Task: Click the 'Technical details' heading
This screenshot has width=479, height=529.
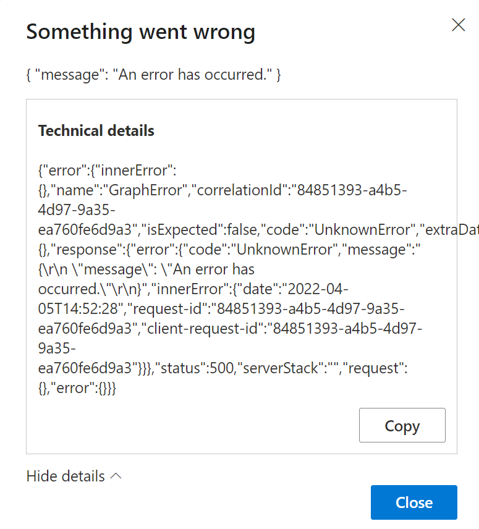Action: tap(96, 130)
